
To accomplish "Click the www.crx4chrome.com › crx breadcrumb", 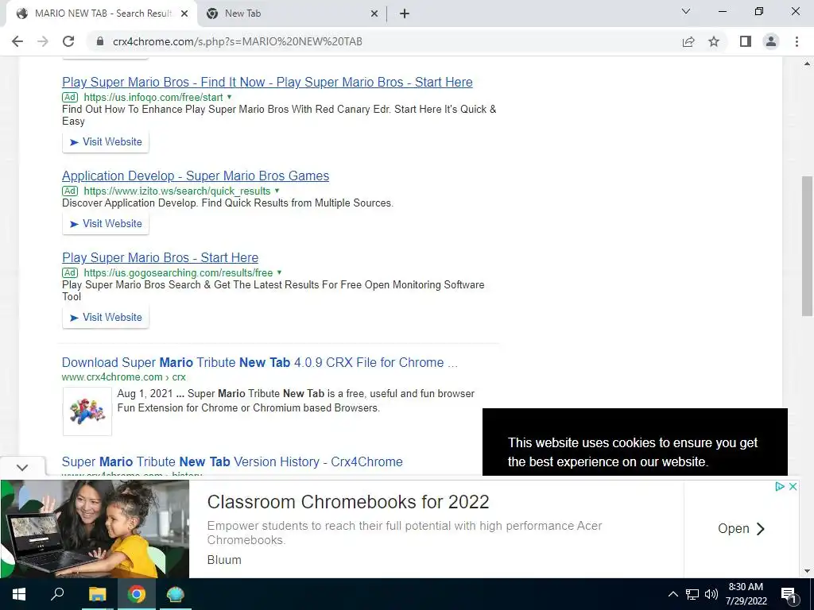I will [x=123, y=377].
